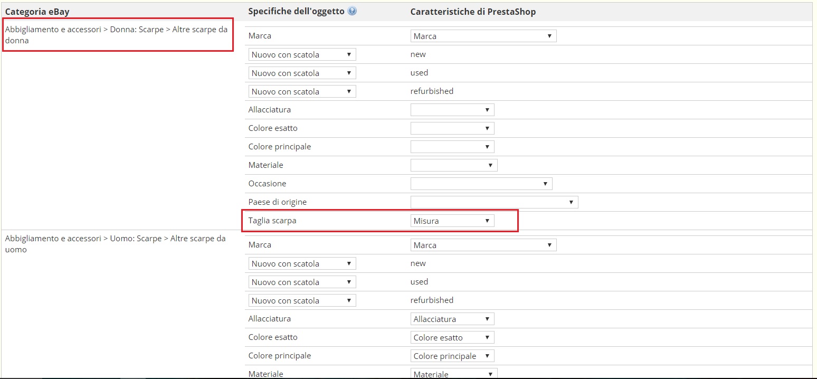Open women's shoes condition dropdown for 'refurbished'

(302, 92)
